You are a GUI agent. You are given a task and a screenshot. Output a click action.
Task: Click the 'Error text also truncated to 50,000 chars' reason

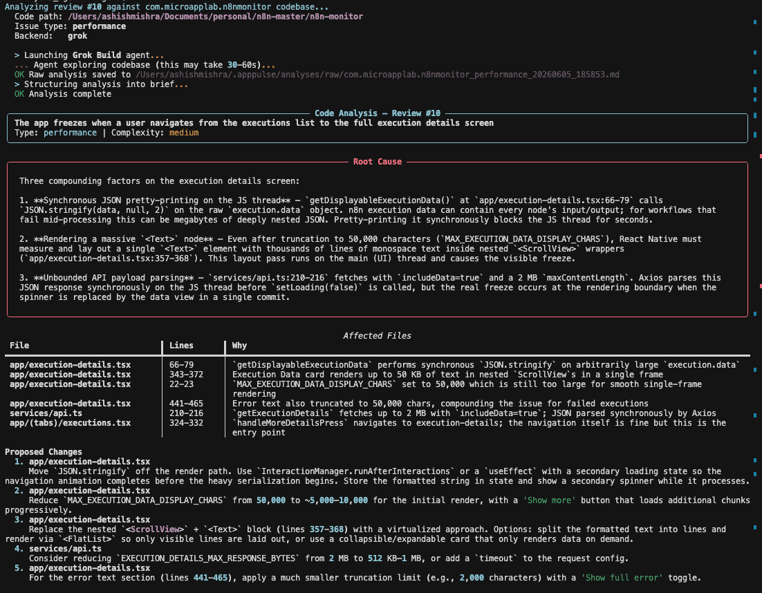440,404
